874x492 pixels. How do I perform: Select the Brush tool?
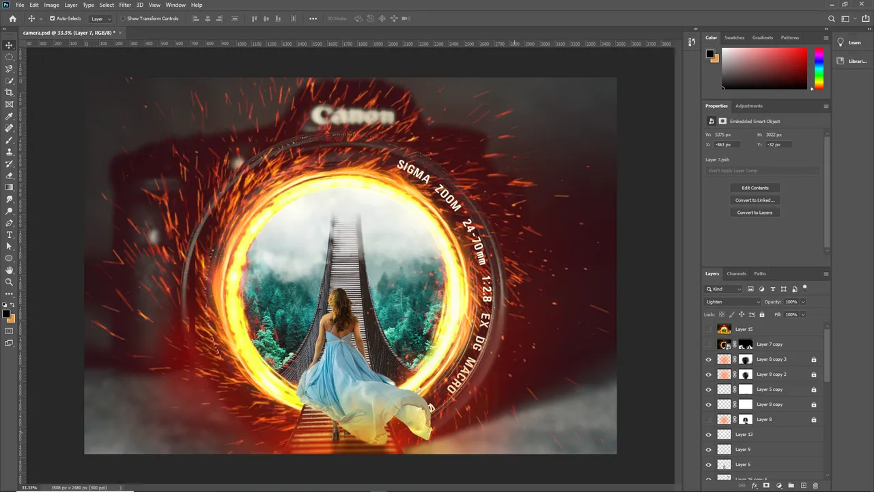pos(9,140)
